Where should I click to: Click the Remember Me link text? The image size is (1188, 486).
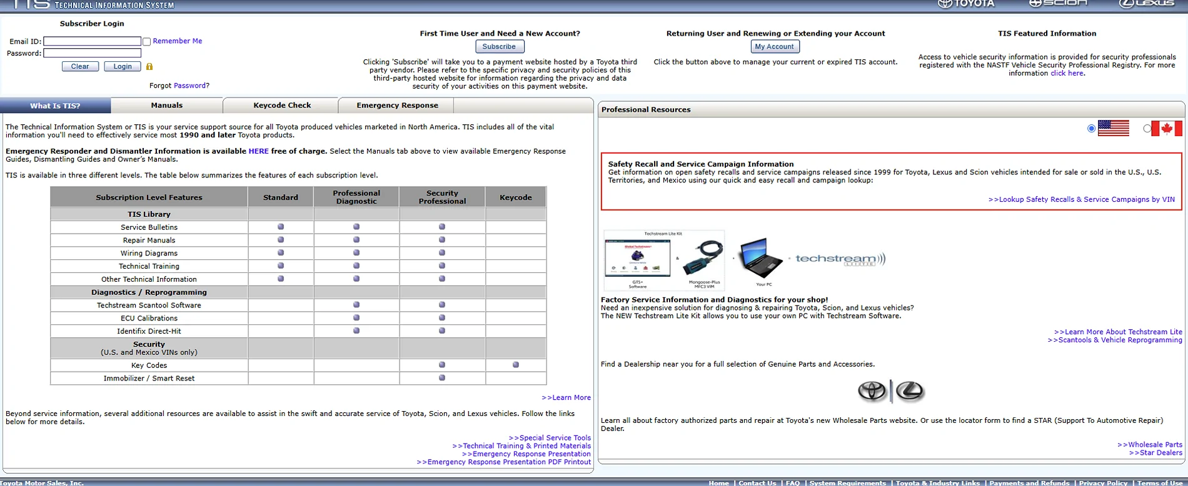point(178,41)
